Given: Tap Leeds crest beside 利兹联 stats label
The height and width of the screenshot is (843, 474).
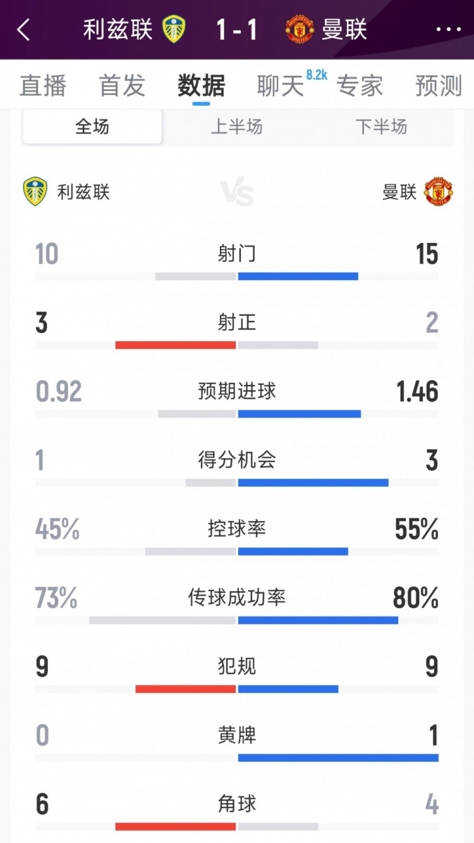Looking at the screenshot, I should click(x=35, y=191).
